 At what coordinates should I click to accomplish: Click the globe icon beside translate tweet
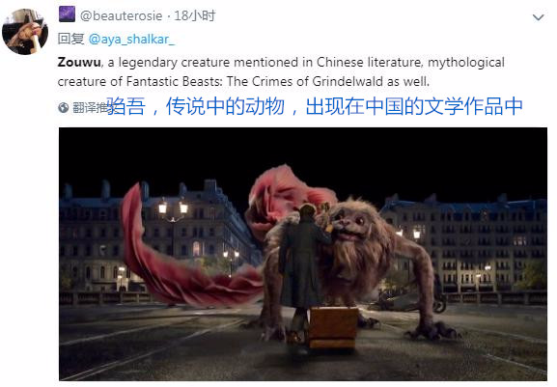click(64, 107)
